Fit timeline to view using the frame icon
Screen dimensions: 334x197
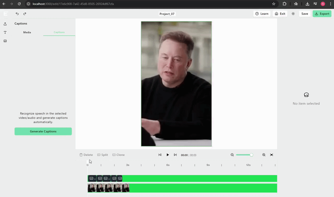pos(271,155)
